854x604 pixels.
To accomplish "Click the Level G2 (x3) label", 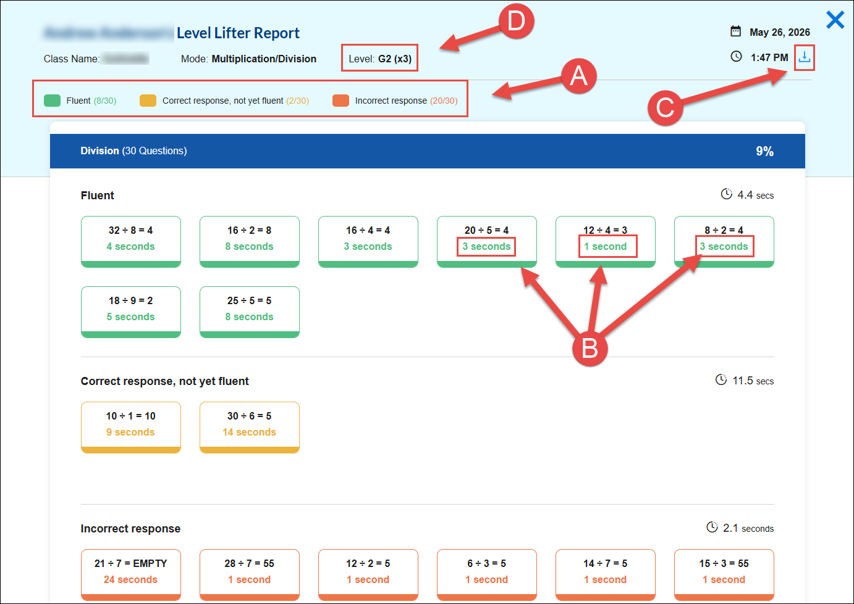I will point(380,59).
